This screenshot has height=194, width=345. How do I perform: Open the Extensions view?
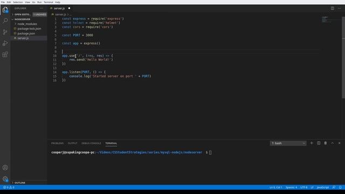click(5, 54)
